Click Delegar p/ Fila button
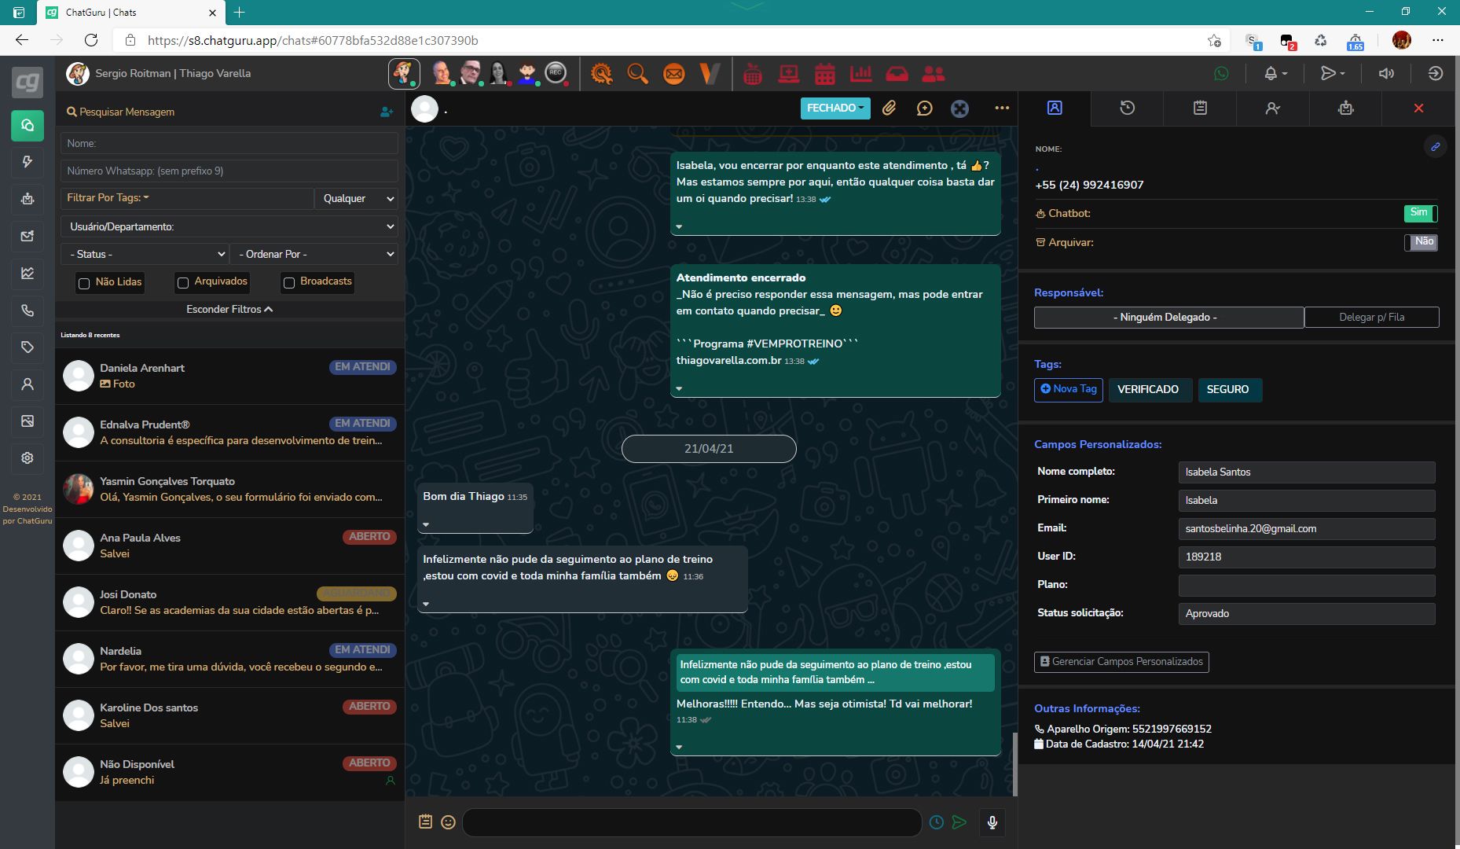Image resolution: width=1460 pixels, height=849 pixels. [x=1372, y=318]
